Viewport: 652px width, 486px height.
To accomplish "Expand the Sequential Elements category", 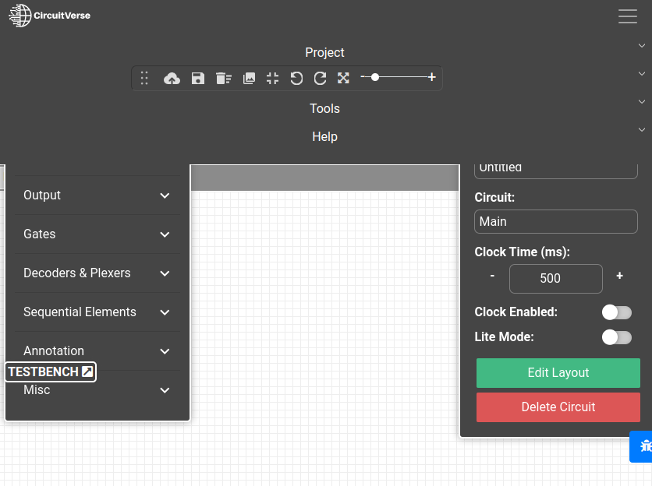I will coord(97,312).
